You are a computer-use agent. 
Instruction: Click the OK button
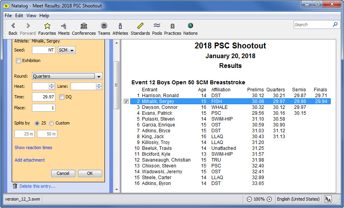90,173
